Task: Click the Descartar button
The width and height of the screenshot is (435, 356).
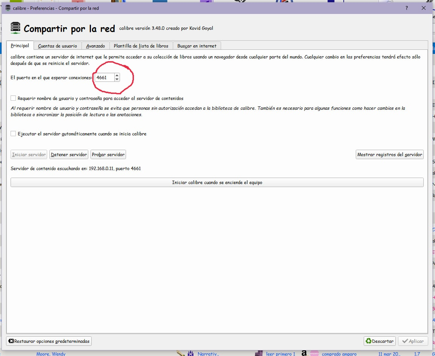Action: [380, 341]
